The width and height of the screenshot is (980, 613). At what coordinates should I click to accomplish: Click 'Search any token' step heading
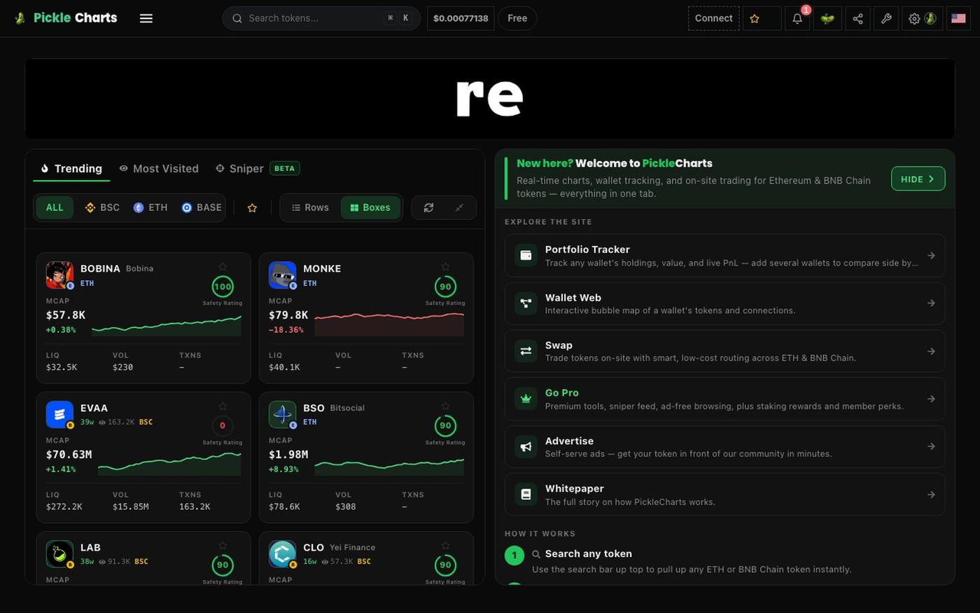coord(589,553)
